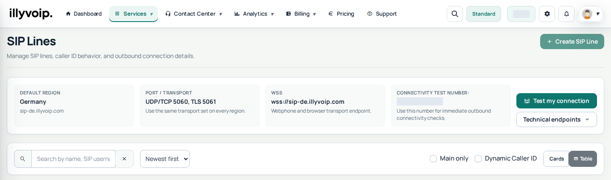Viewport: 611px width, 180px height.
Task: Click the search magnifier in header
Action: 455,14
